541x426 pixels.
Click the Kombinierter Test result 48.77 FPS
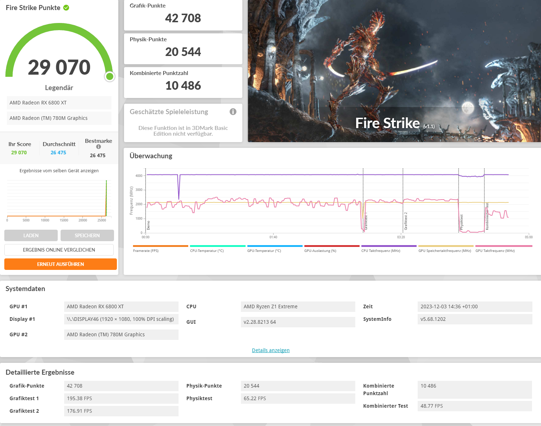[x=475, y=406]
